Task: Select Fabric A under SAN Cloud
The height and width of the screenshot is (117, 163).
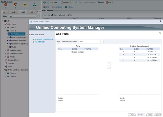Action: tap(12, 27)
